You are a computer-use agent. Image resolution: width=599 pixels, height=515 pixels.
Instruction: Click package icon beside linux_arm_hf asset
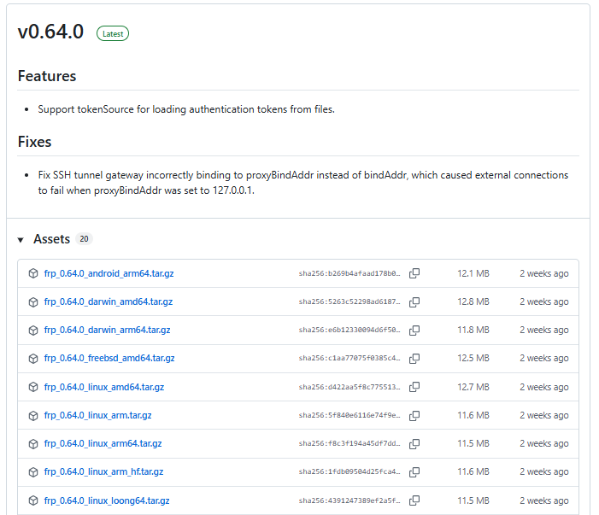(x=33, y=471)
